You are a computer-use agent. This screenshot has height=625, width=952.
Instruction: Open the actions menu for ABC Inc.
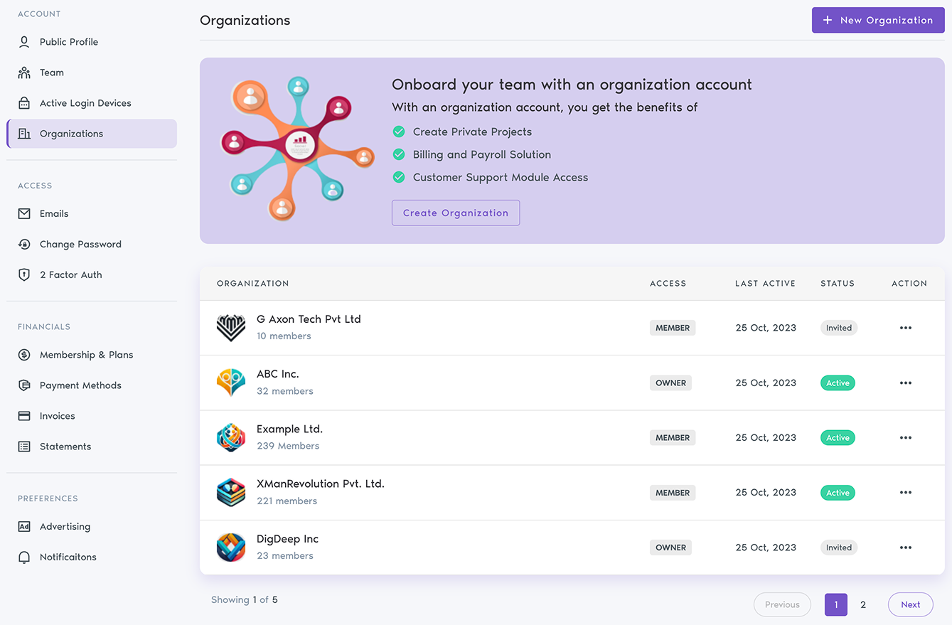[905, 383]
